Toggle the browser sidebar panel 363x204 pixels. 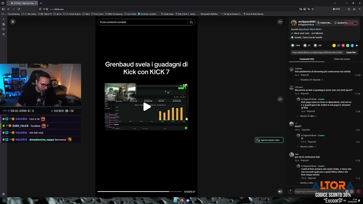3,9
